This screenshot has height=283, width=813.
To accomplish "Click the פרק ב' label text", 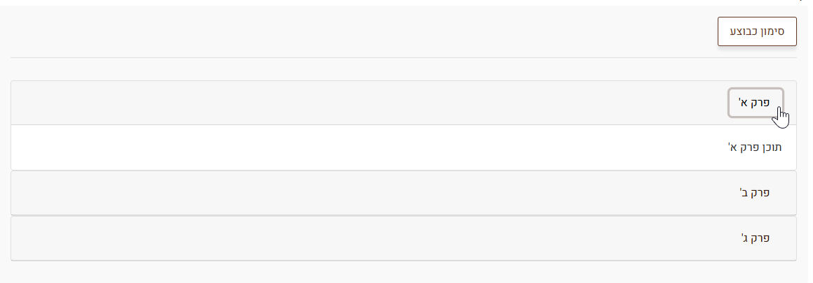I will (x=756, y=193).
